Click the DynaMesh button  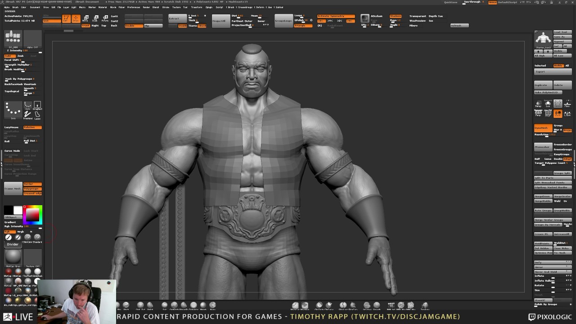tap(543, 128)
